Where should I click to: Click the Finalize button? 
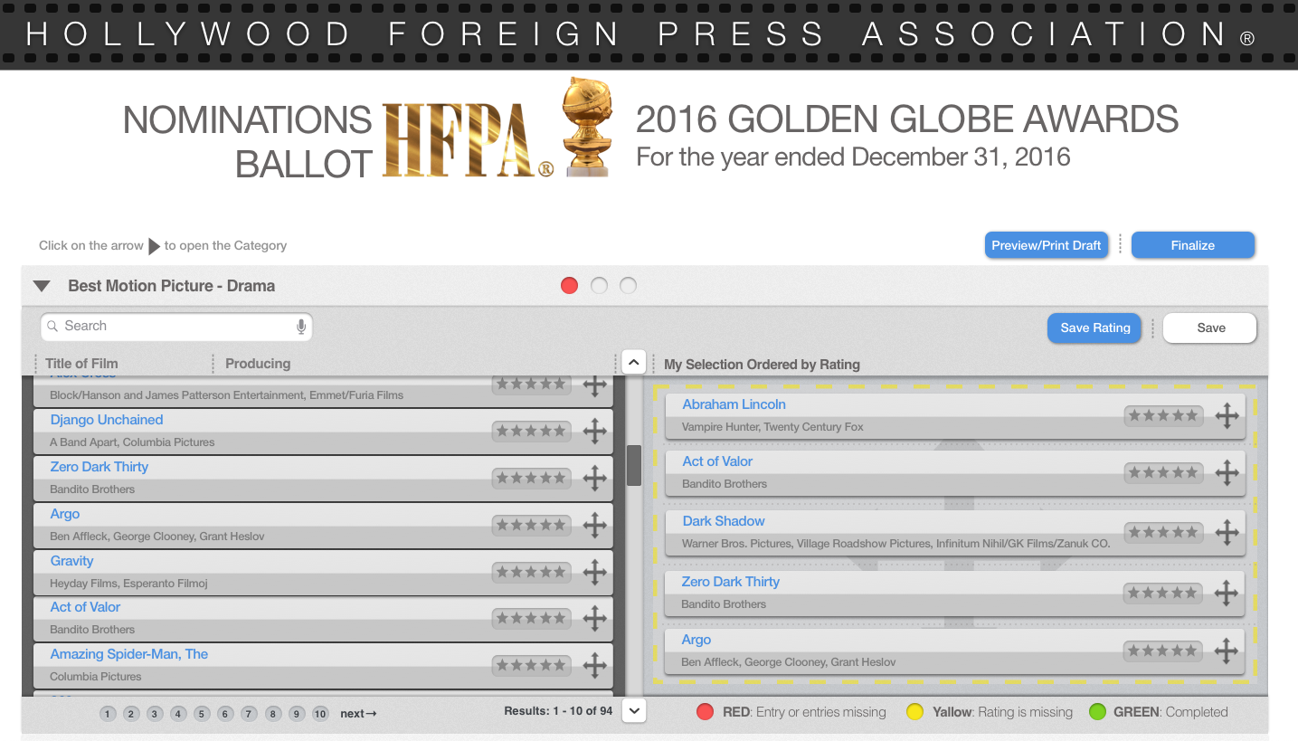(1192, 245)
